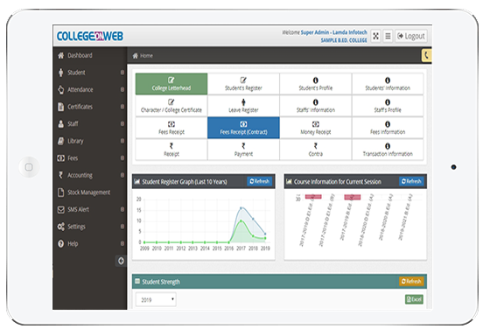Image resolution: width=483 pixels, height=336 pixels.
Task: Open the Student sidebar menu
Action: (89, 73)
